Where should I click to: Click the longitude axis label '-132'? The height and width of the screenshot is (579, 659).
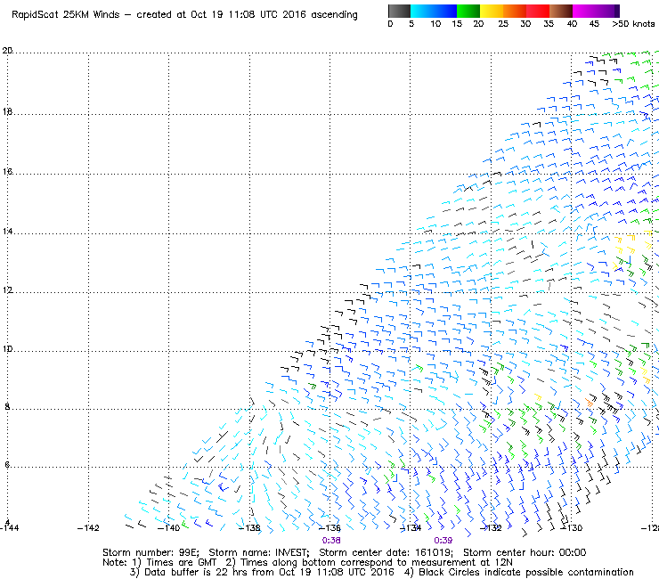[x=491, y=527]
